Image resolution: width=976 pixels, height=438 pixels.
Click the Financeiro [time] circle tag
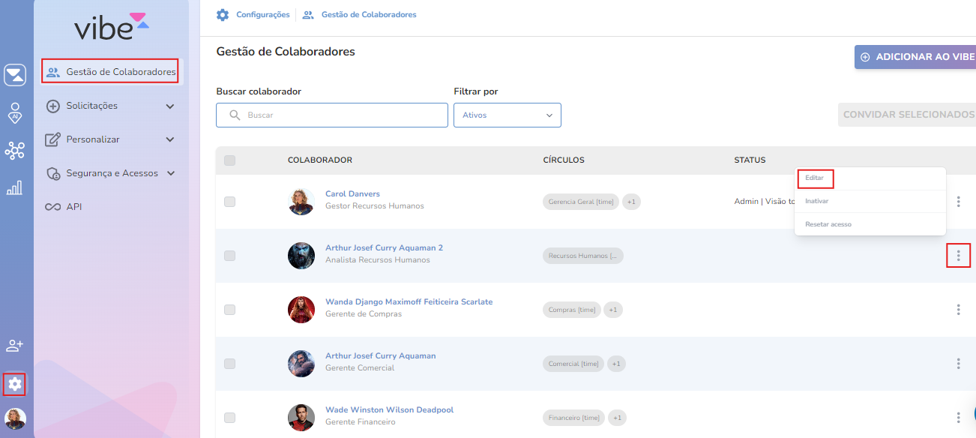573,418
